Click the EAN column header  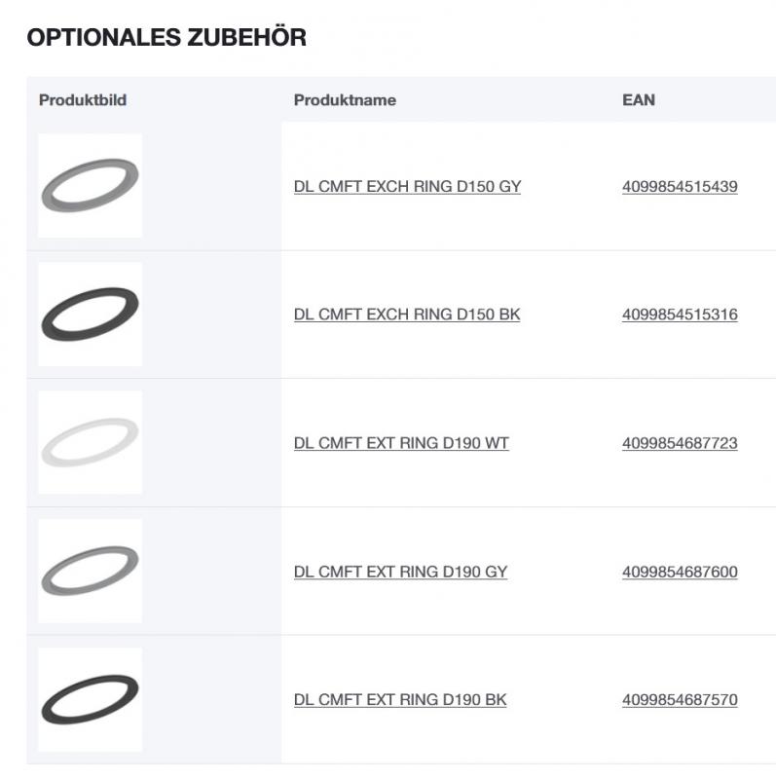pyautogui.click(x=637, y=98)
